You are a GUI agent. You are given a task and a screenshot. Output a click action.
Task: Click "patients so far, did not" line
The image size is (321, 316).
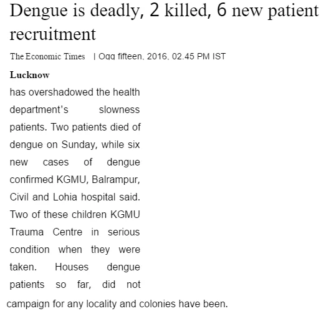75,285
